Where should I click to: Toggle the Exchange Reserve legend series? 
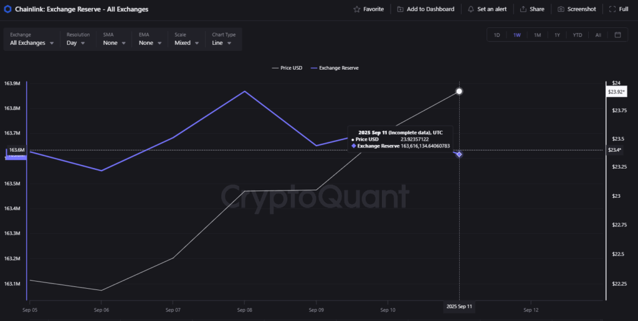(335, 68)
